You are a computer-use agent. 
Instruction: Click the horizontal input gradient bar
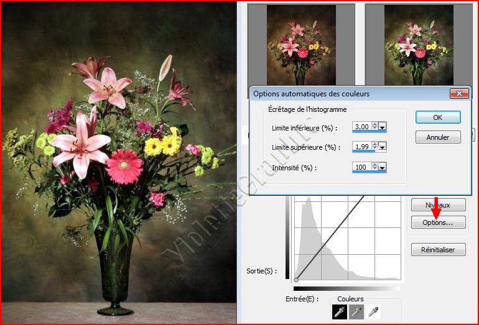pos(346,288)
